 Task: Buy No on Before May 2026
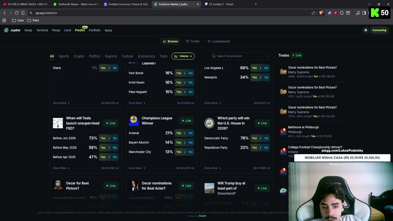[x=115, y=148]
